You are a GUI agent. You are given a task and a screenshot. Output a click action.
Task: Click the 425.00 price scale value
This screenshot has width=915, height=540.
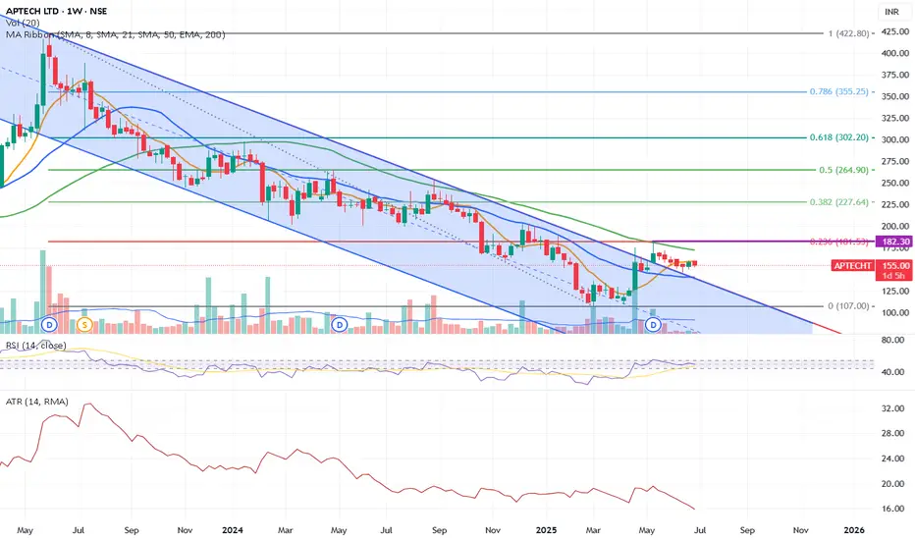tap(895, 31)
